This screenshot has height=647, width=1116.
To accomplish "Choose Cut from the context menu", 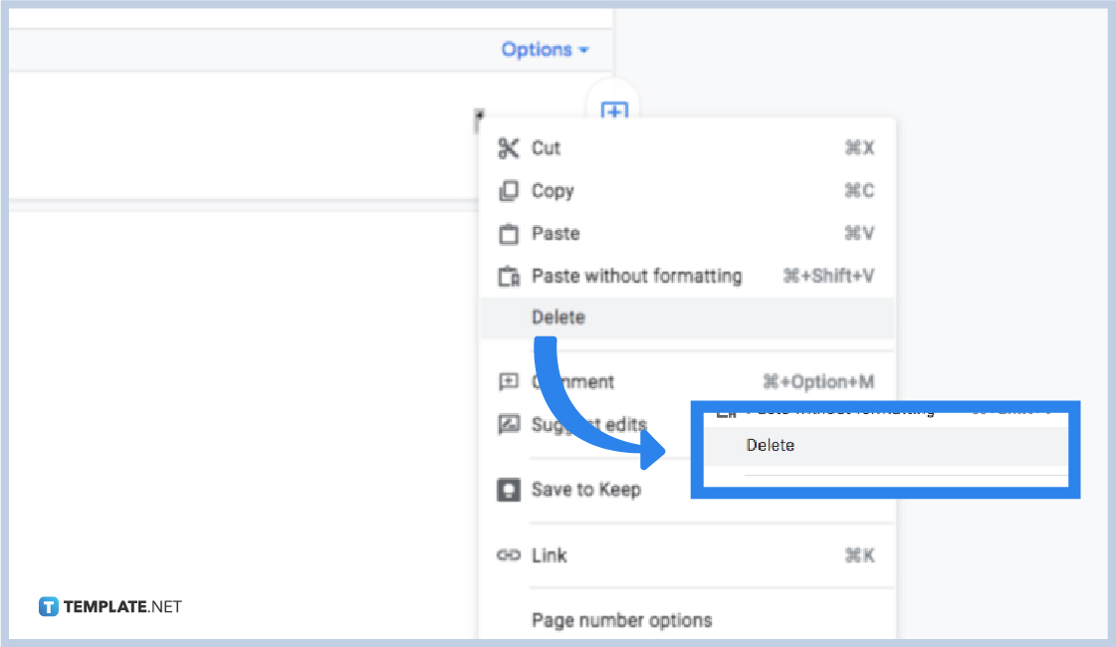I will (545, 147).
